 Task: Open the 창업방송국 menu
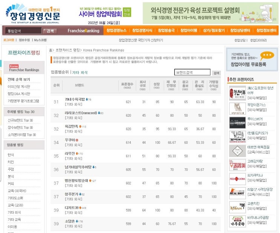pyautogui.click(x=166, y=30)
